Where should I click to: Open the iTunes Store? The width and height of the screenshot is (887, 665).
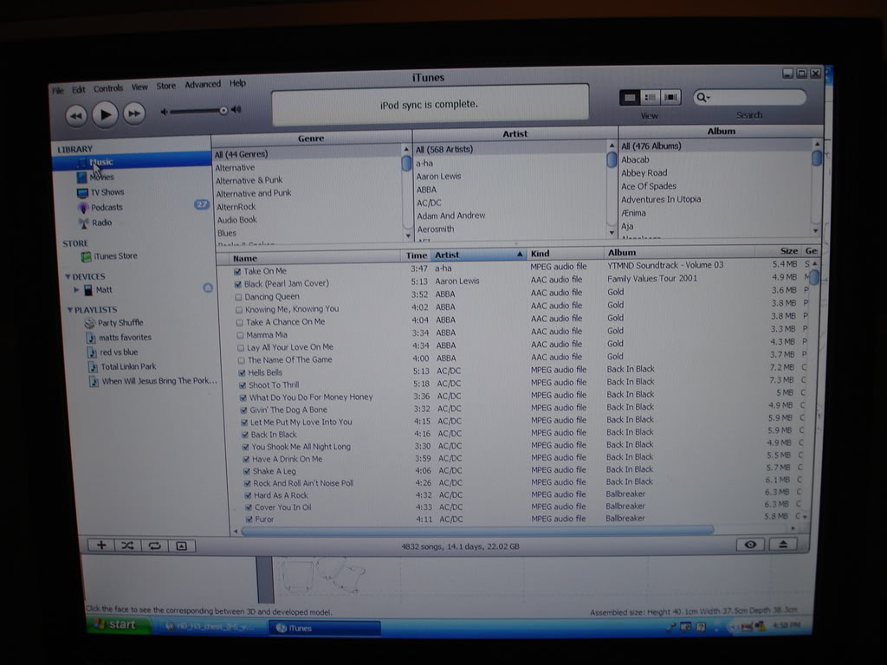tap(115, 256)
